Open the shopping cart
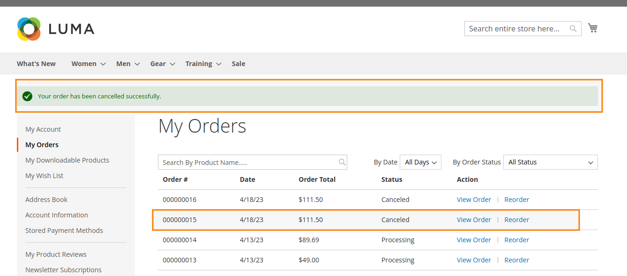 coord(593,28)
